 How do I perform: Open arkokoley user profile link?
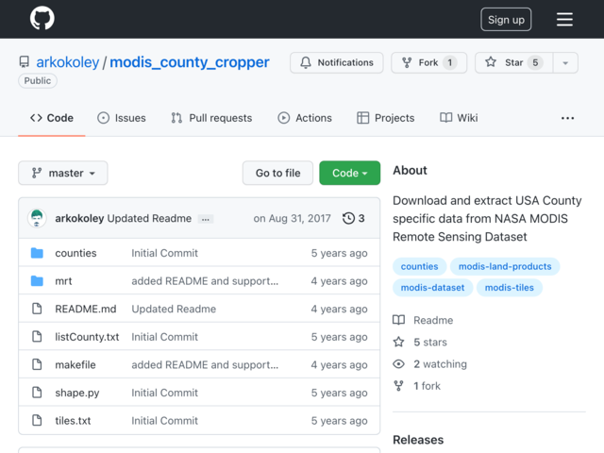coord(67,62)
